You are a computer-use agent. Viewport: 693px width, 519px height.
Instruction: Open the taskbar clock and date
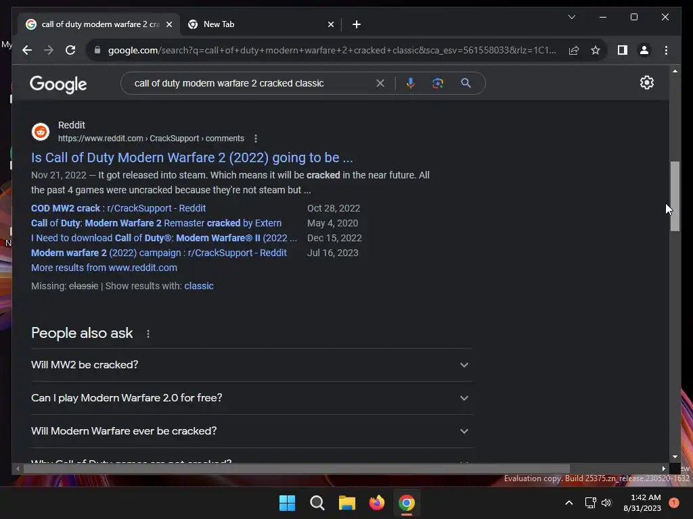point(642,503)
